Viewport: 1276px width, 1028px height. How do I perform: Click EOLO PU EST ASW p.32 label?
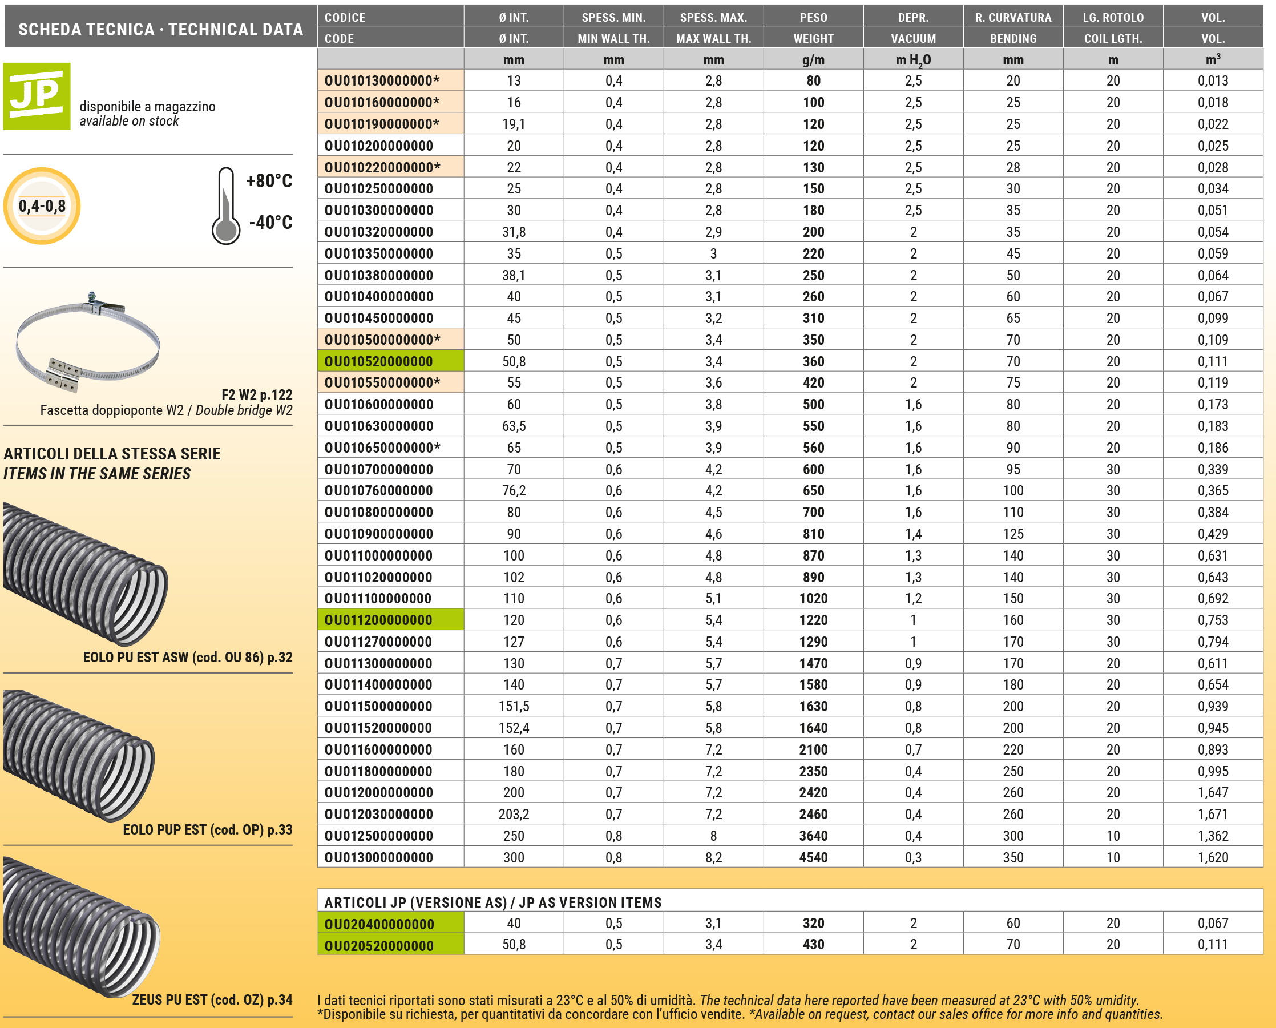click(x=188, y=658)
